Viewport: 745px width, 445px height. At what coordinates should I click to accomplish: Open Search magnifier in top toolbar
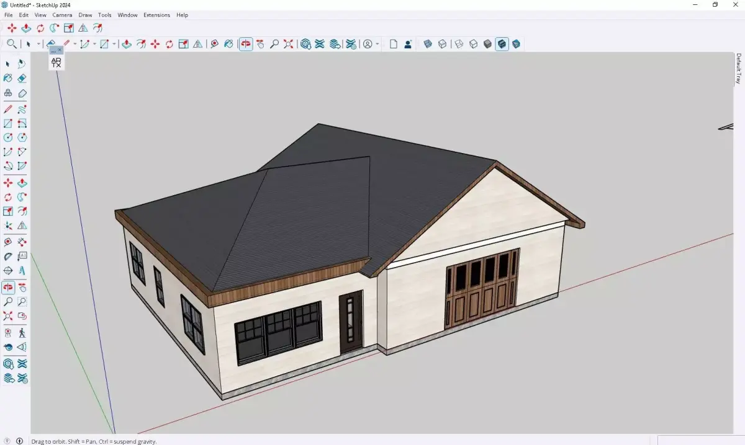[11, 44]
